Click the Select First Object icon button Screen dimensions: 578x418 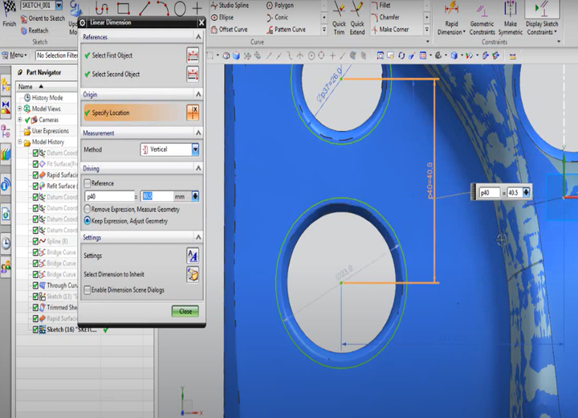click(x=193, y=55)
